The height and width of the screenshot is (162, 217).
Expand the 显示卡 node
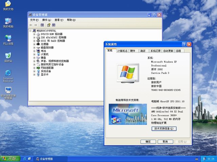pos(34,75)
